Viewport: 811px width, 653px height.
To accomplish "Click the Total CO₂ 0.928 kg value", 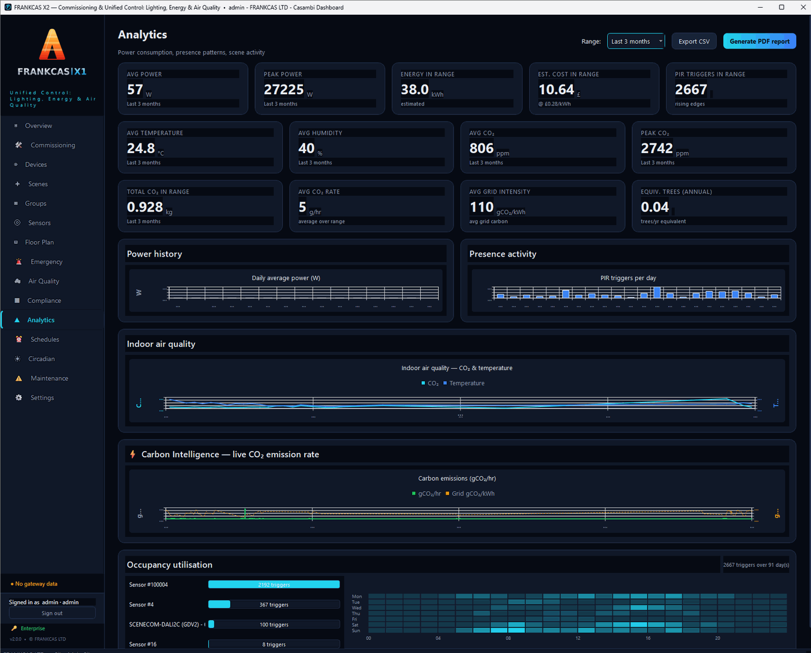I will 145,207.
